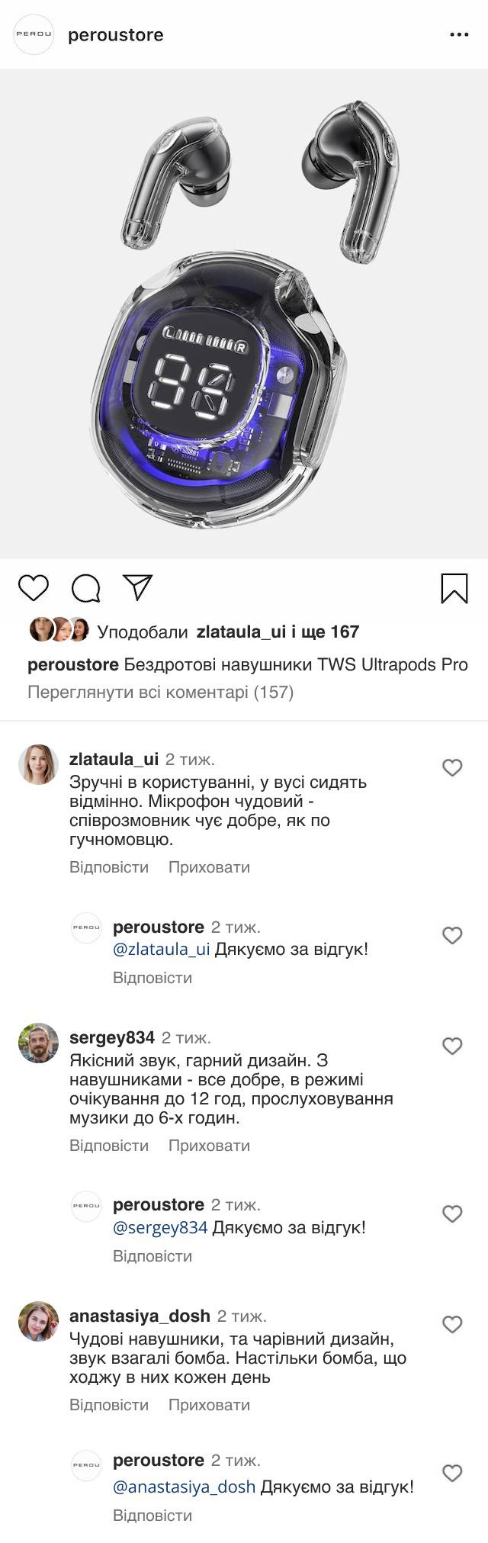Image resolution: width=488 pixels, height=1543 pixels.
Task: Open peroustore profile logo in header
Action: click(x=34, y=35)
